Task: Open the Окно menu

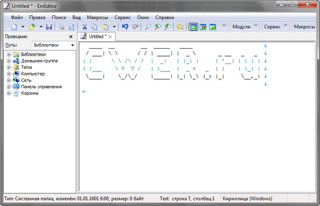Action: [x=143, y=18]
